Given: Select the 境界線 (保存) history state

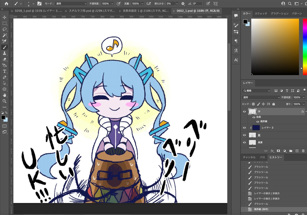Looking at the screenshot, I should point(274,209).
